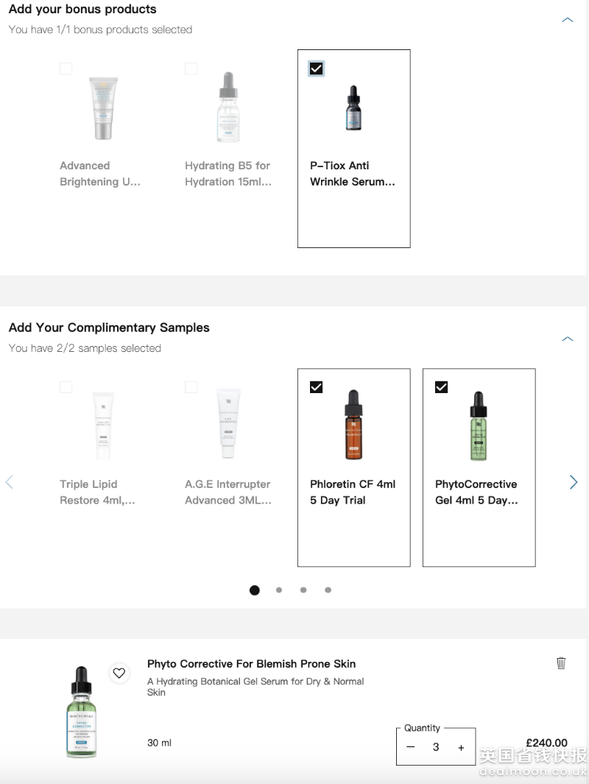Open Phyto Corrective For Blemish Prone Skin link

pos(251,664)
